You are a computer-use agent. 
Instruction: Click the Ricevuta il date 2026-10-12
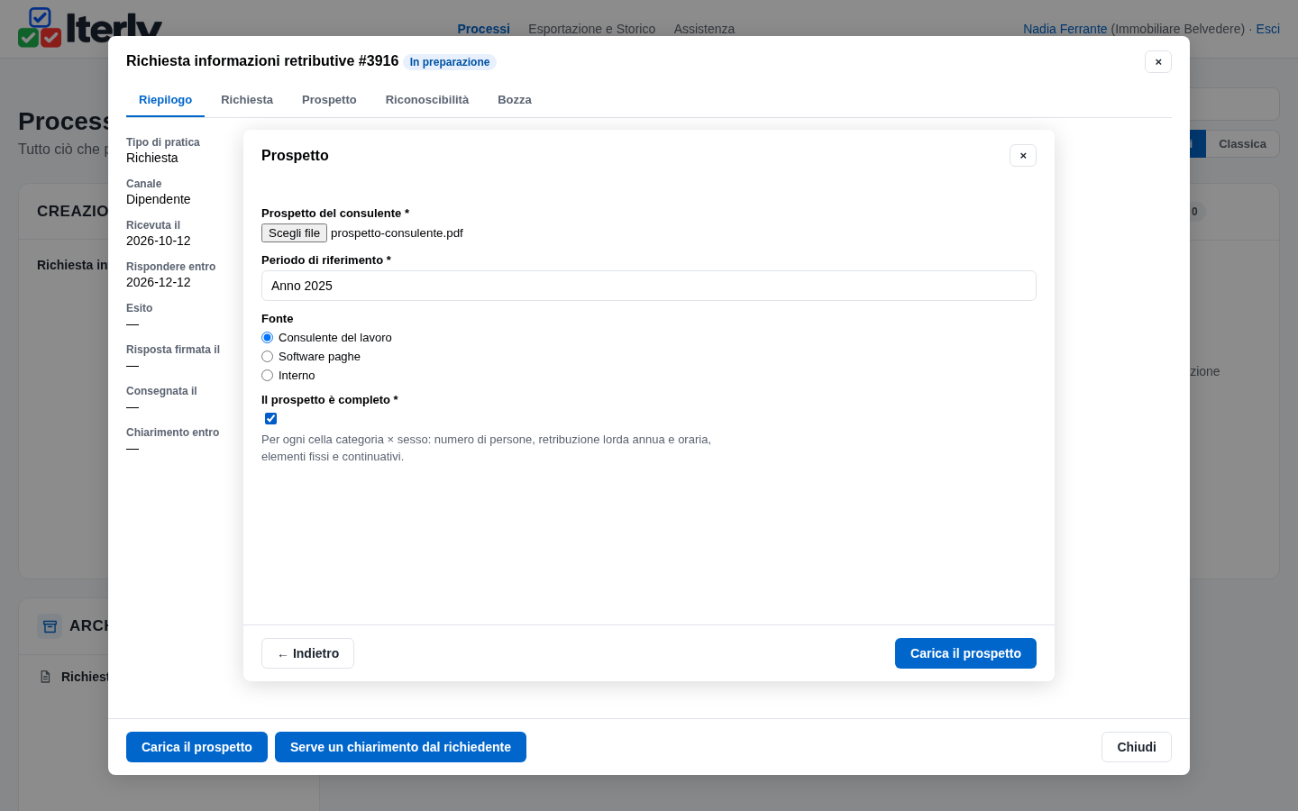pyautogui.click(x=159, y=241)
